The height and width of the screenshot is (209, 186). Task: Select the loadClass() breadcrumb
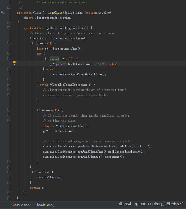click(x=46, y=205)
